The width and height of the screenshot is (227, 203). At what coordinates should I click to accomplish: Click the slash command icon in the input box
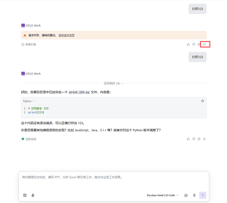25,195
